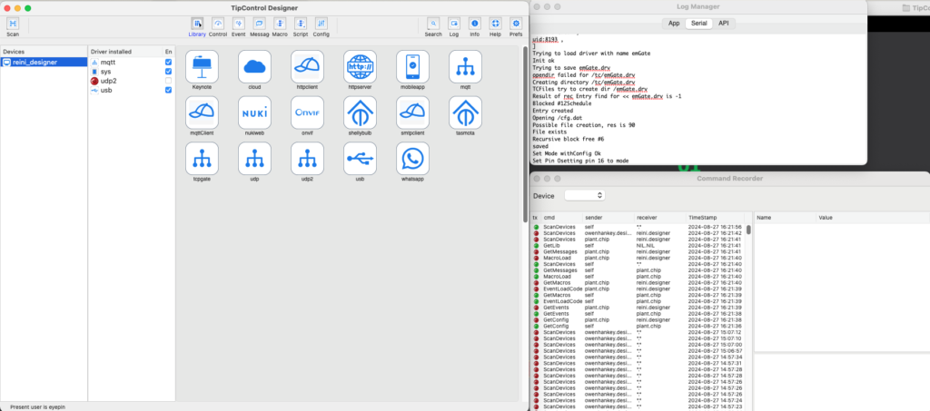Open the Script toolbar icon
Image resolution: width=930 pixels, height=411 pixels.
(x=300, y=23)
